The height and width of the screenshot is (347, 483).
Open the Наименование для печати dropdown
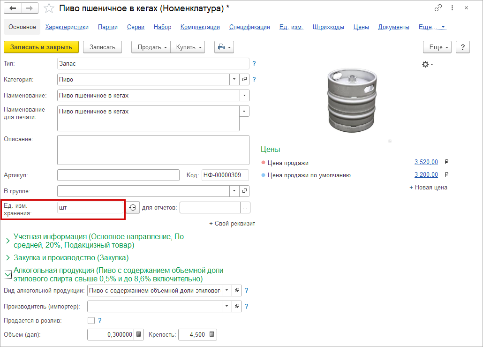(x=244, y=111)
